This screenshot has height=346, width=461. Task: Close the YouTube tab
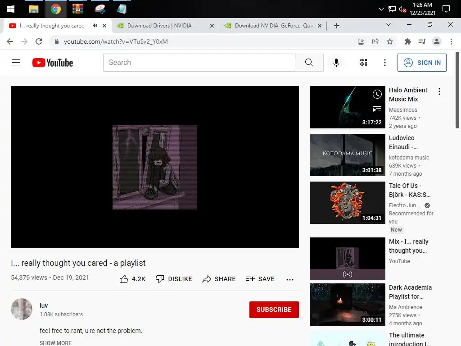pos(104,26)
